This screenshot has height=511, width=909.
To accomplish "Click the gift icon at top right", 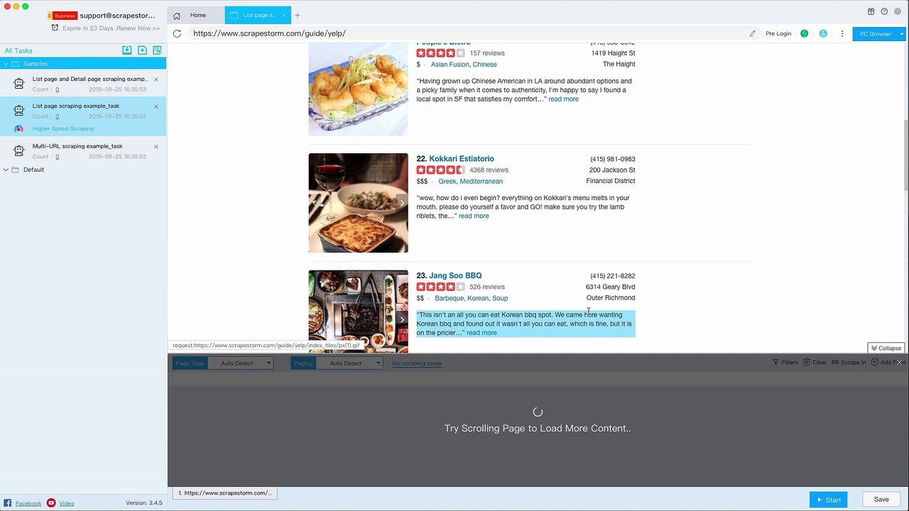I will click(871, 11).
